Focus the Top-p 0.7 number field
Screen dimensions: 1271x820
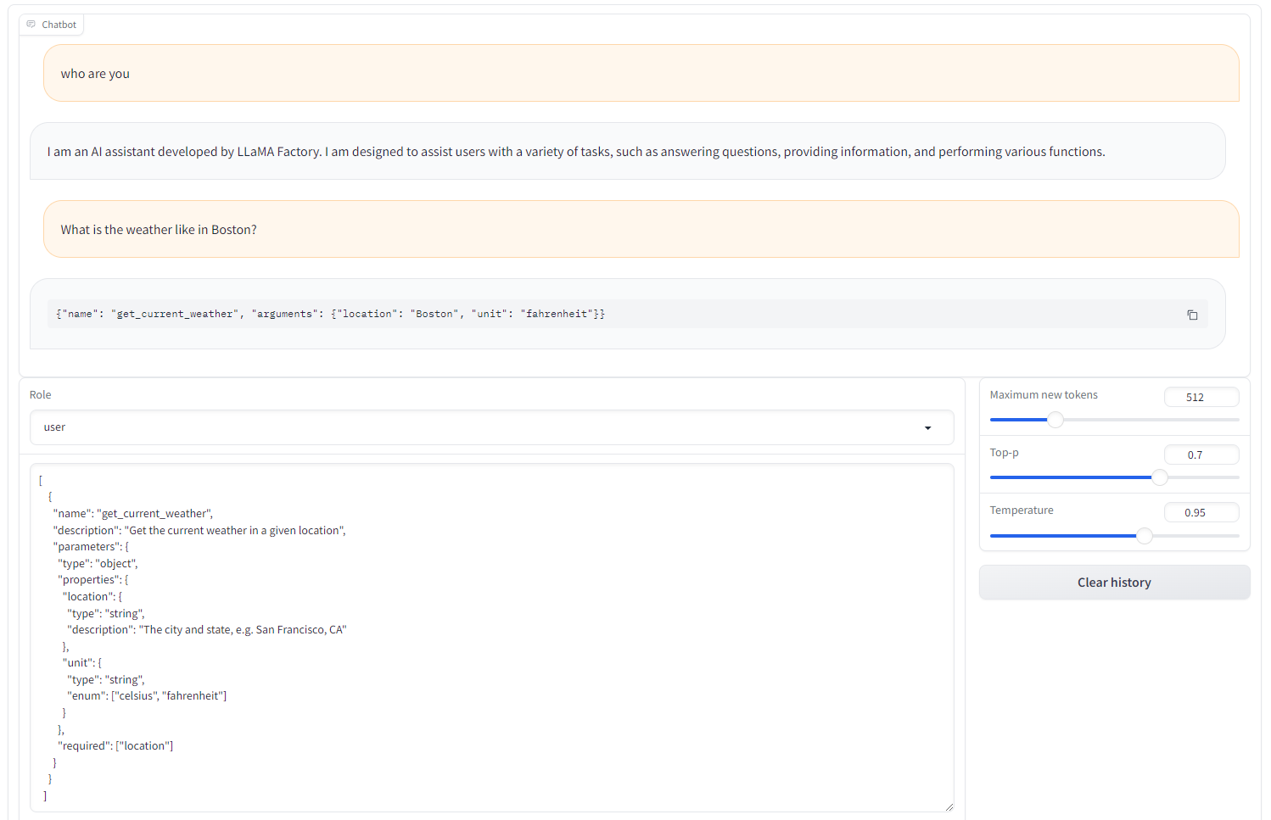pyautogui.click(x=1201, y=455)
